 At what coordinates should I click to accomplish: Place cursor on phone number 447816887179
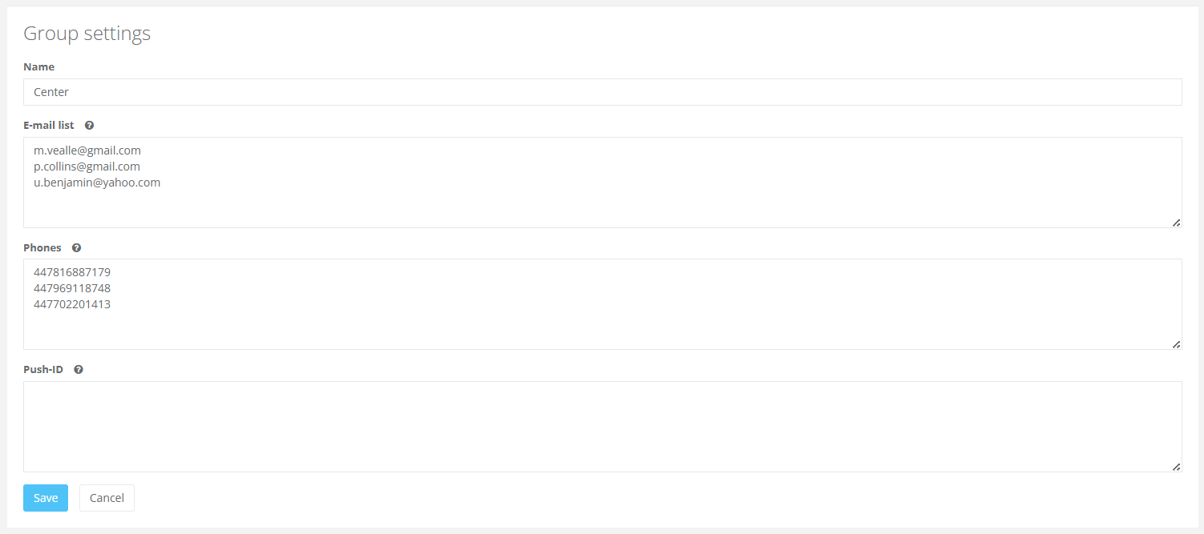pos(72,272)
